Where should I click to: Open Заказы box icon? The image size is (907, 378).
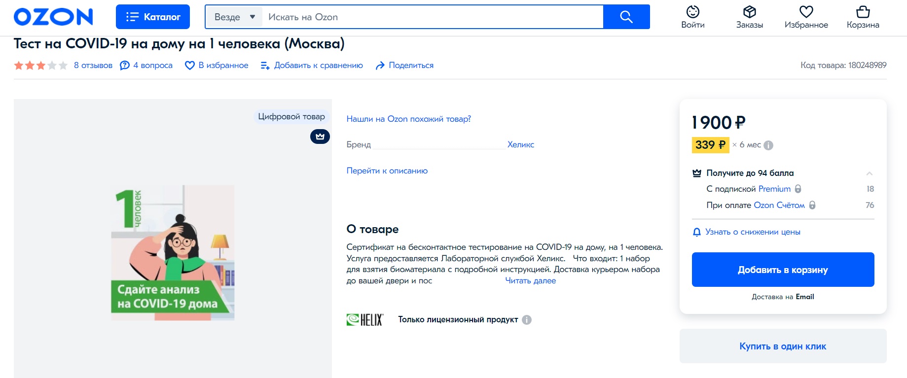(750, 17)
